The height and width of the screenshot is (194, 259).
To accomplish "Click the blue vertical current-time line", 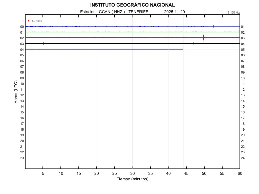I will coord(183,101).
